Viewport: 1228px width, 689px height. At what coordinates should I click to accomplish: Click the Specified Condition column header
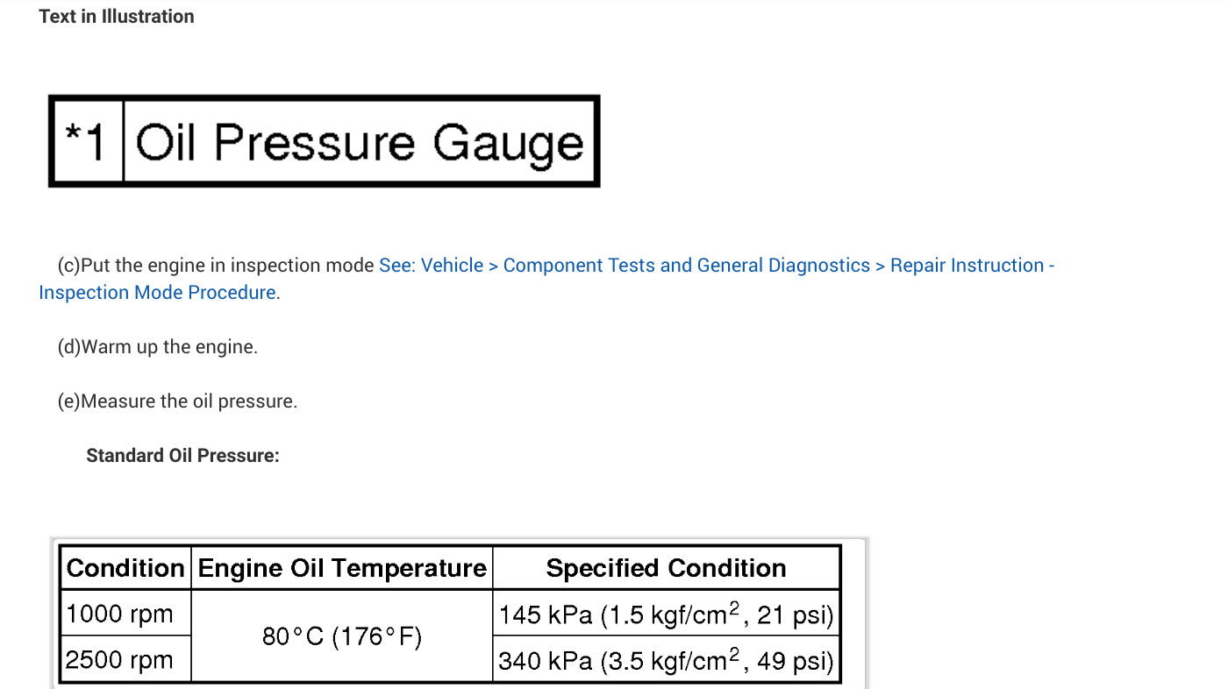[x=666, y=568]
